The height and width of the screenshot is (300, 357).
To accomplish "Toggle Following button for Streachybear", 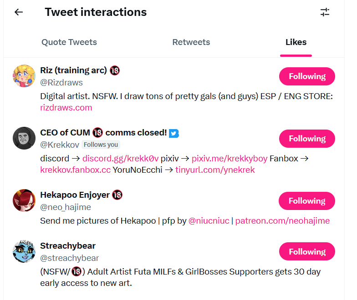I will pyautogui.click(x=307, y=252).
